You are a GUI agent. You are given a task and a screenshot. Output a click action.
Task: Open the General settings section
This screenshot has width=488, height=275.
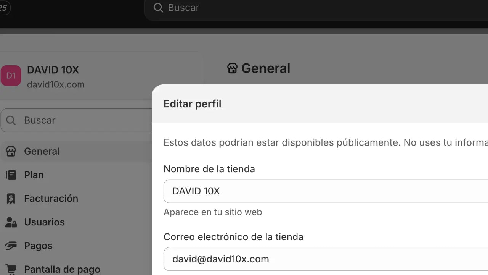click(42, 151)
